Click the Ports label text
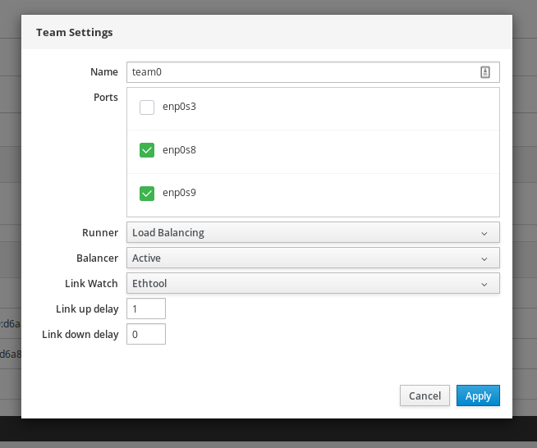The height and width of the screenshot is (448, 537). [x=106, y=97]
